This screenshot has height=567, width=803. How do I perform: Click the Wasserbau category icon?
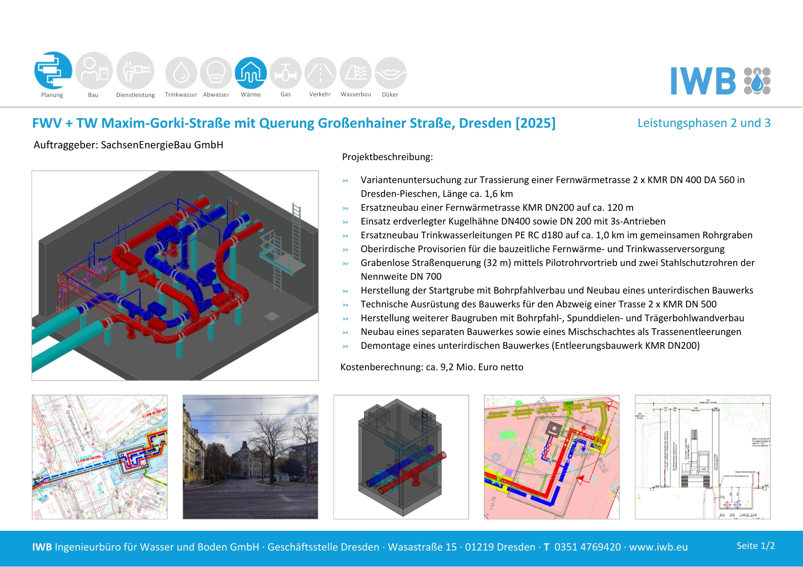click(x=355, y=73)
